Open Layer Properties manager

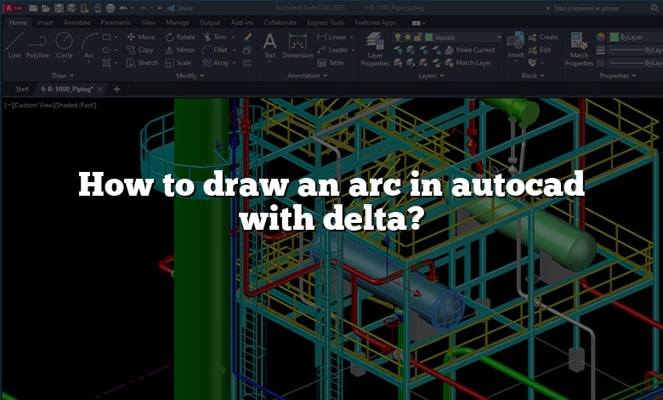coord(375,49)
